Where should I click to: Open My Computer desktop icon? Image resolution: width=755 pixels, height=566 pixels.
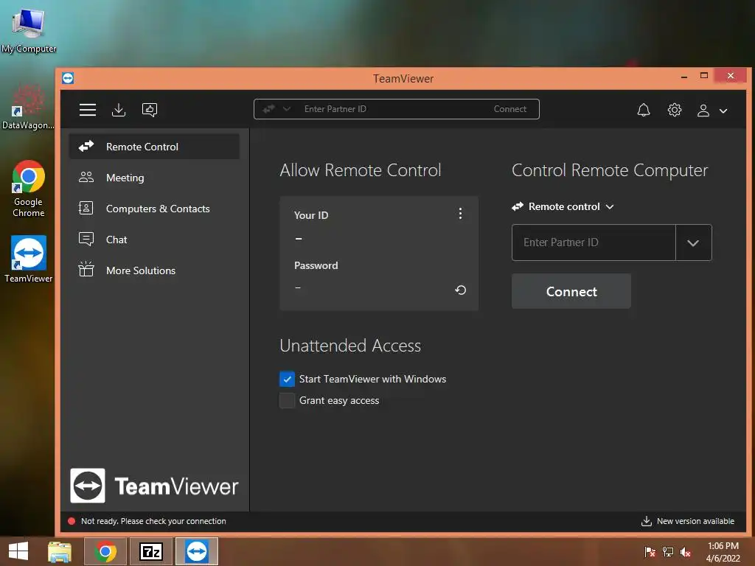pyautogui.click(x=29, y=30)
